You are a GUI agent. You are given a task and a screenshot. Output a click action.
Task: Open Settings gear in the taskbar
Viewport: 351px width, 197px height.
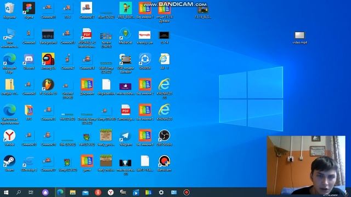161,192
